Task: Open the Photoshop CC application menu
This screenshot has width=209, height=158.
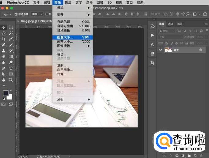Action: (18, 2)
